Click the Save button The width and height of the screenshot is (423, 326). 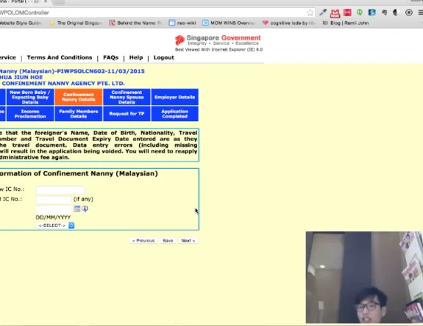coord(168,241)
